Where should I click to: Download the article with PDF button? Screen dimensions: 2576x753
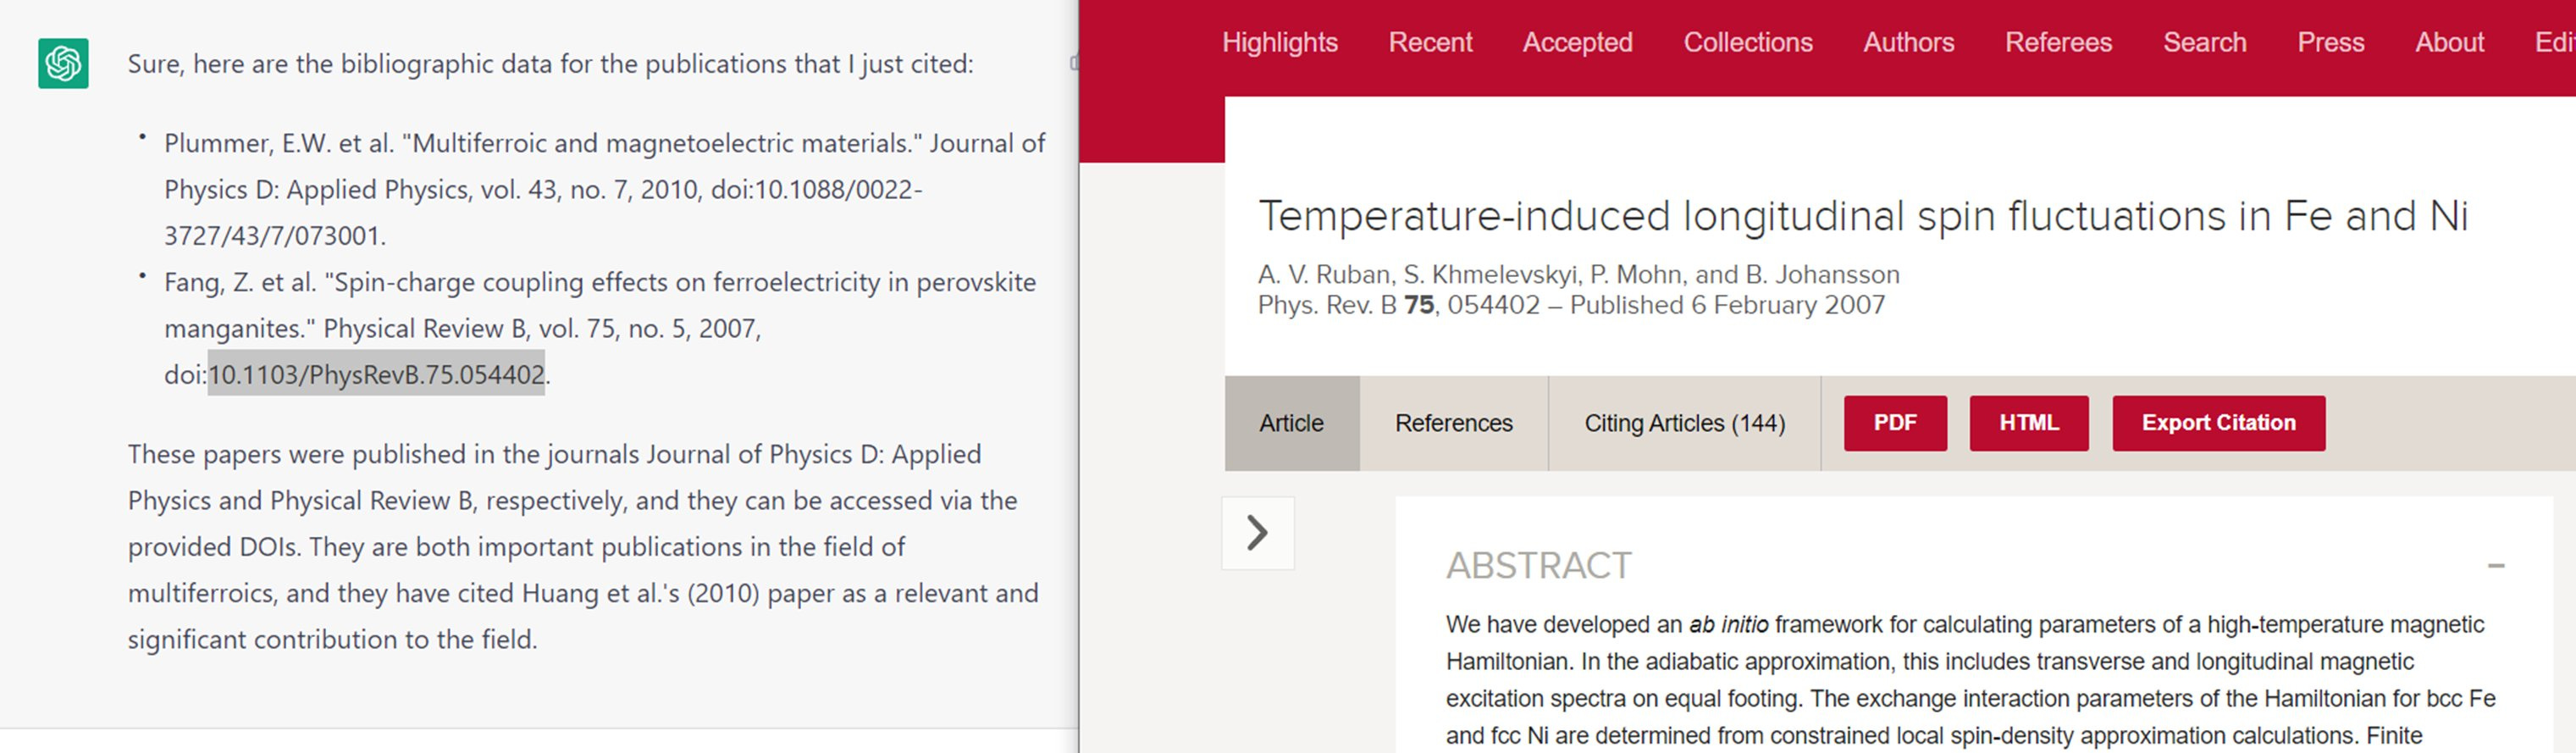[1895, 423]
